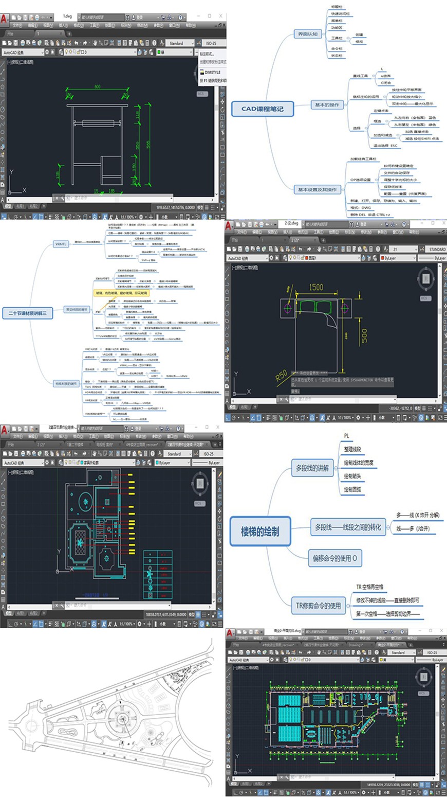447x797 pixels.
Task: Click the Open folder icon in the ceiling plan window's toolbar
Action: click(x=10, y=454)
